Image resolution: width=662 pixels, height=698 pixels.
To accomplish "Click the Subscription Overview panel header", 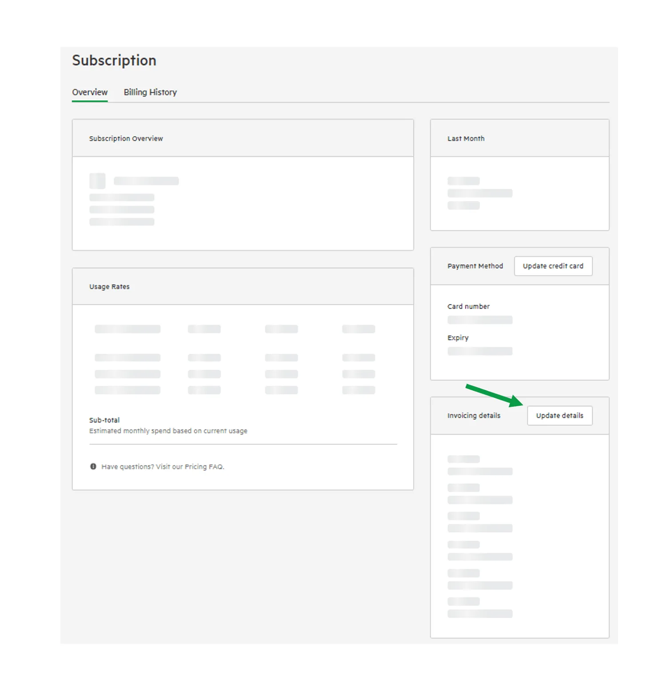I will click(243, 138).
